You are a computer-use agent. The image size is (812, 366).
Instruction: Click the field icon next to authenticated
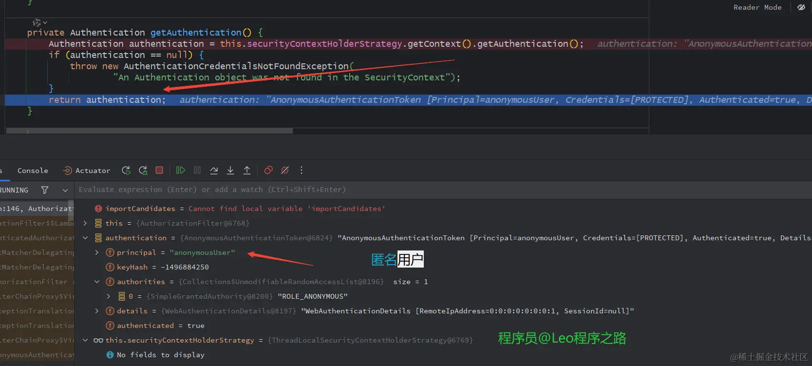click(x=110, y=326)
